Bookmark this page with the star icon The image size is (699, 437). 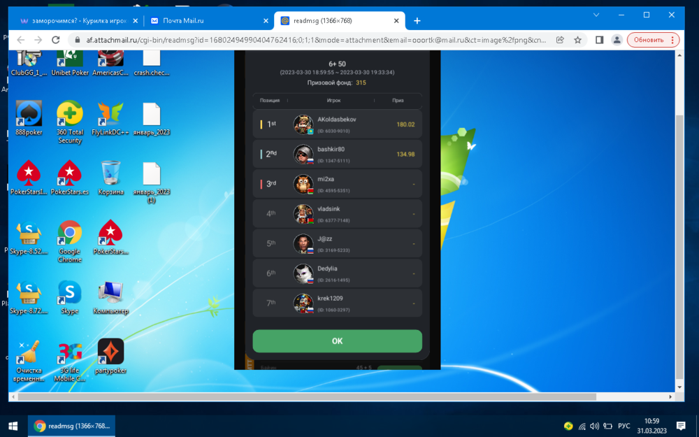[577, 40]
